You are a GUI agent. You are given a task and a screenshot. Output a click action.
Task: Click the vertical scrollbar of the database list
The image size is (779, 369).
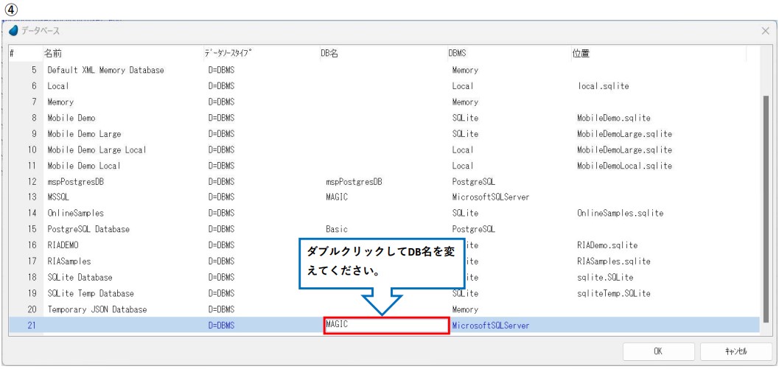point(766,206)
